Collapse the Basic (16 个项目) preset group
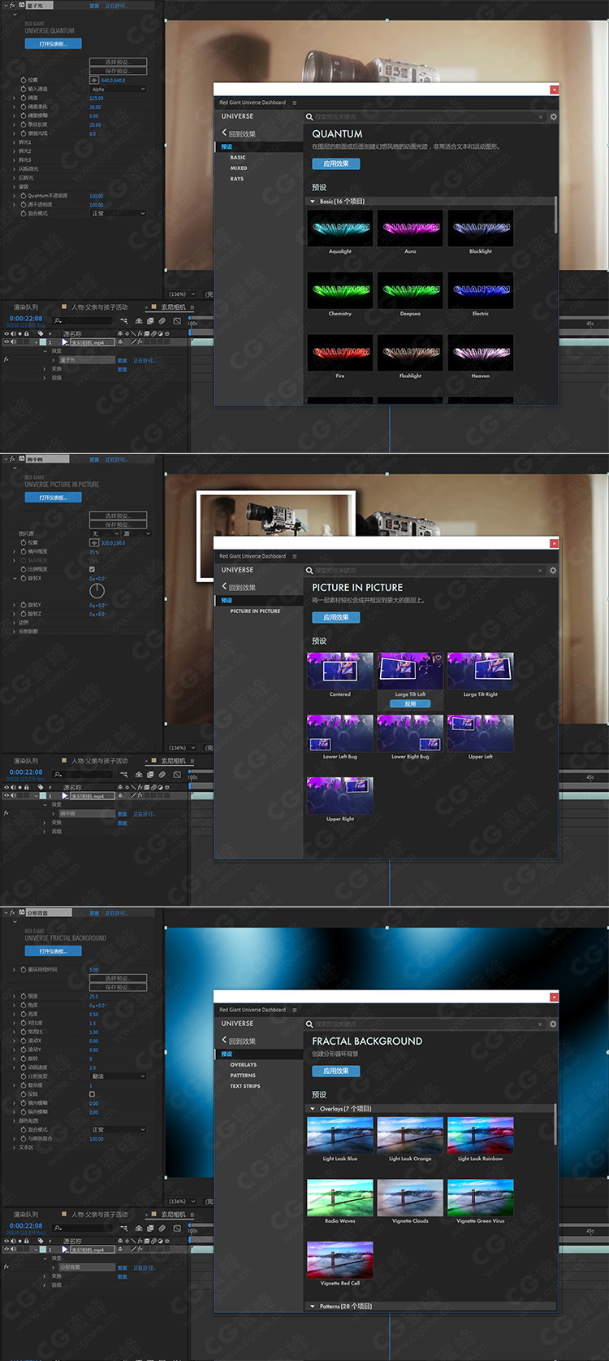Image resolution: width=609 pixels, height=1361 pixels. 312,201
